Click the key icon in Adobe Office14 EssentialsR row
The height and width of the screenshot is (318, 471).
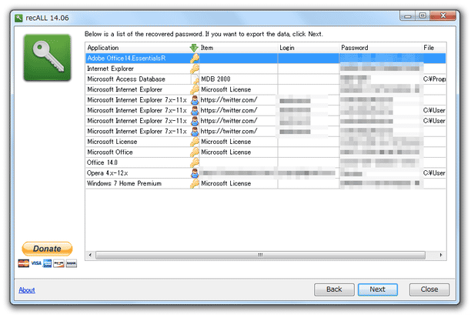pos(195,59)
